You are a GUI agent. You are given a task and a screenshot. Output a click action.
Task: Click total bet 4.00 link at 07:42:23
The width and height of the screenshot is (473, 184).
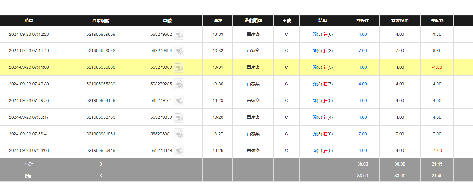363,35
